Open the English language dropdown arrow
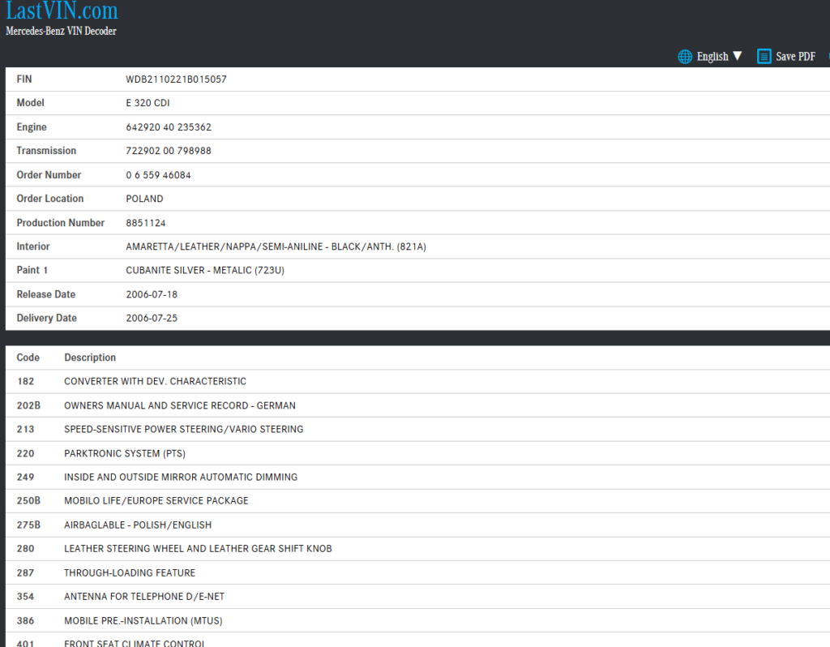The image size is (830, 647). pos(737,56)
